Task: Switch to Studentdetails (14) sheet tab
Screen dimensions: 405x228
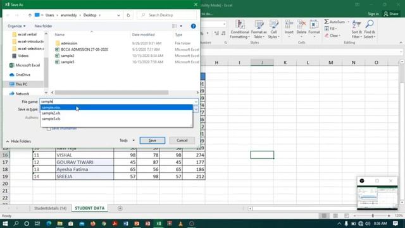Action: (51, 208)
